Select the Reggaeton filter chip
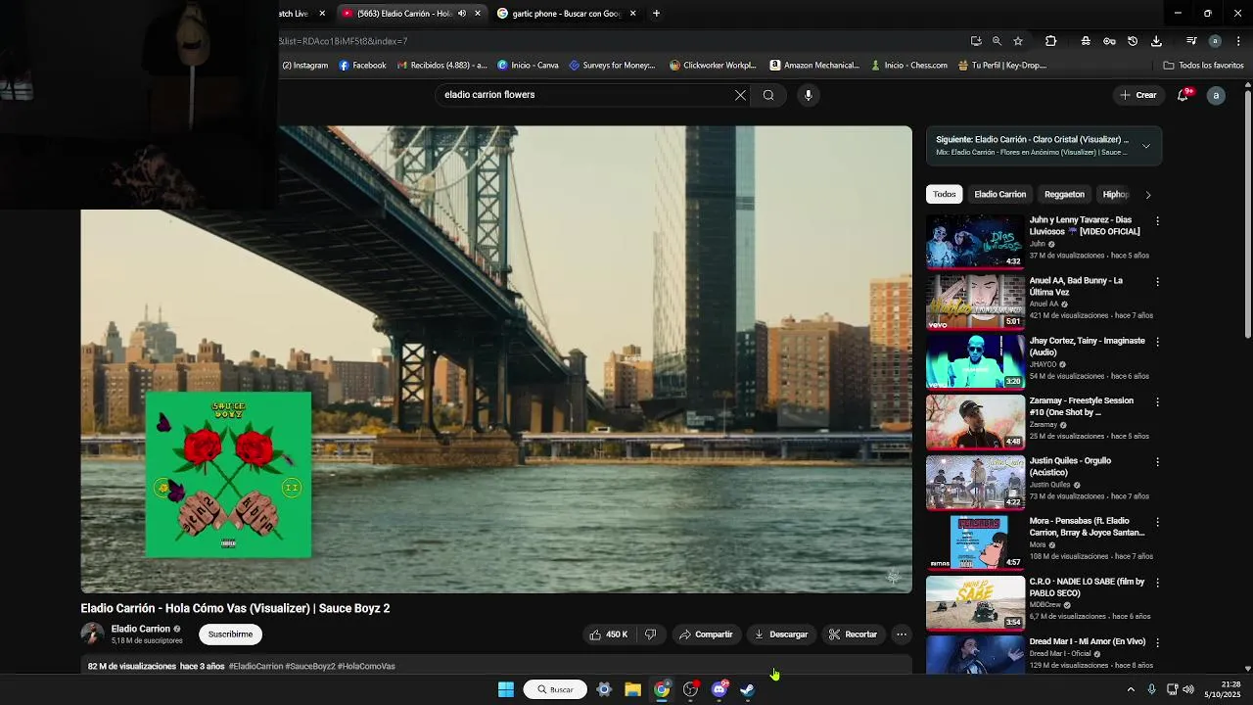This screenshot has height=705, width=1253. [x=1064, y=194]
